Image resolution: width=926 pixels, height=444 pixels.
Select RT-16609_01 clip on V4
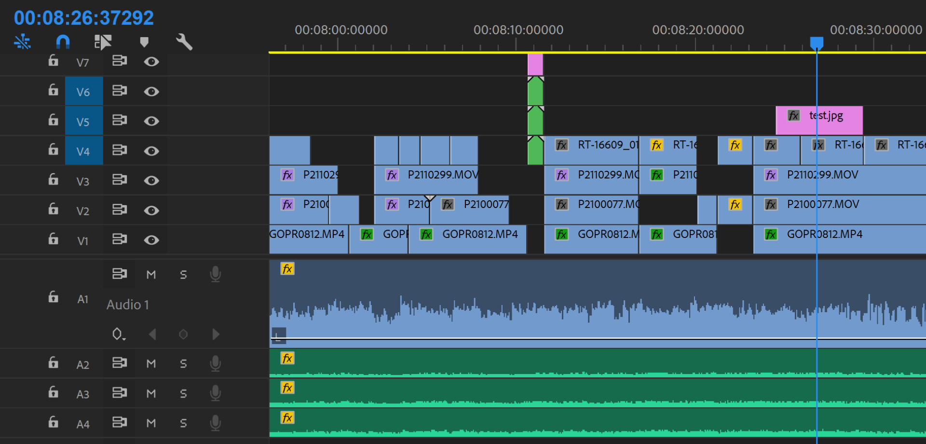pos(591,151)
